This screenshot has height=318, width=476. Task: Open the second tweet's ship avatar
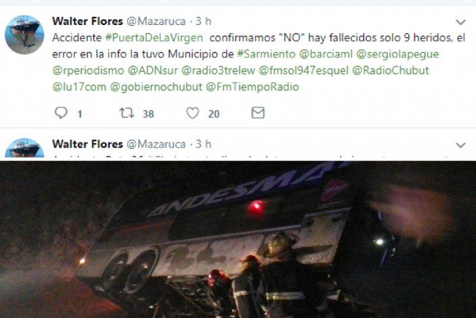pos(24,148)
